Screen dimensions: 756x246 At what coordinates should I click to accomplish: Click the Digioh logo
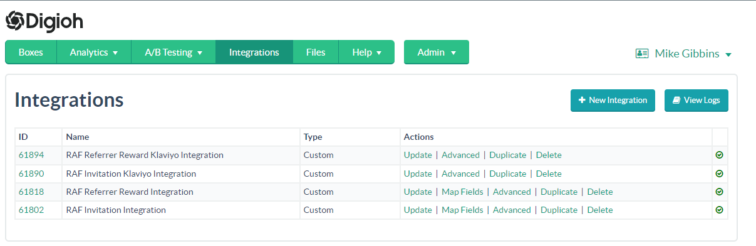tap(44, 21)
